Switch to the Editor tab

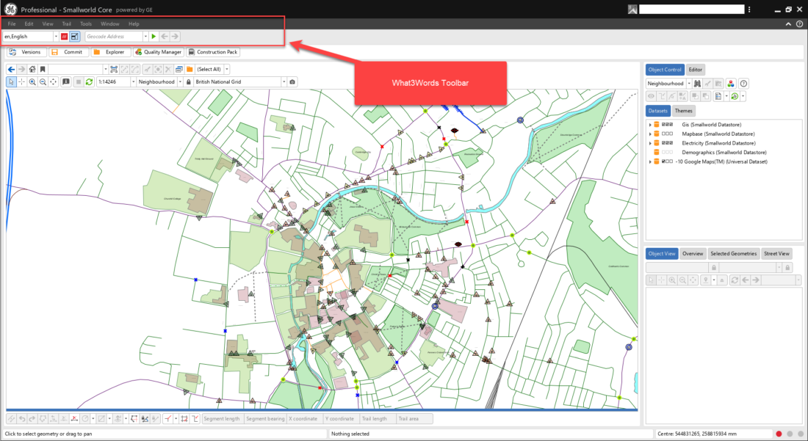(695, 70)
